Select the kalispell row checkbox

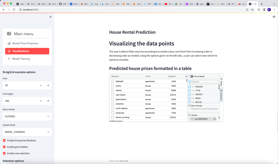pyautogui.click(x=113, y=81)
